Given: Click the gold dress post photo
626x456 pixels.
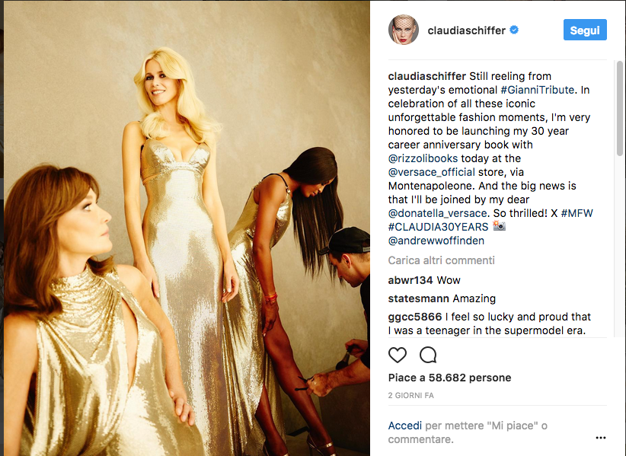Looking at the screenshot, I should tap(187, 228).
